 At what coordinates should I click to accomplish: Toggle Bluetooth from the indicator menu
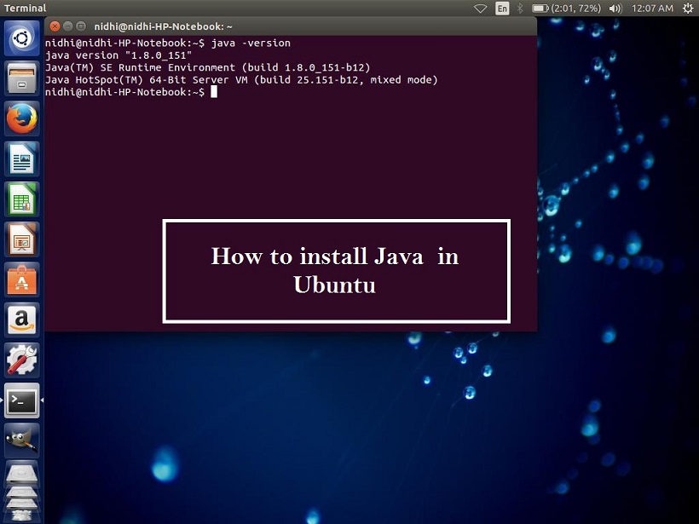520,8
